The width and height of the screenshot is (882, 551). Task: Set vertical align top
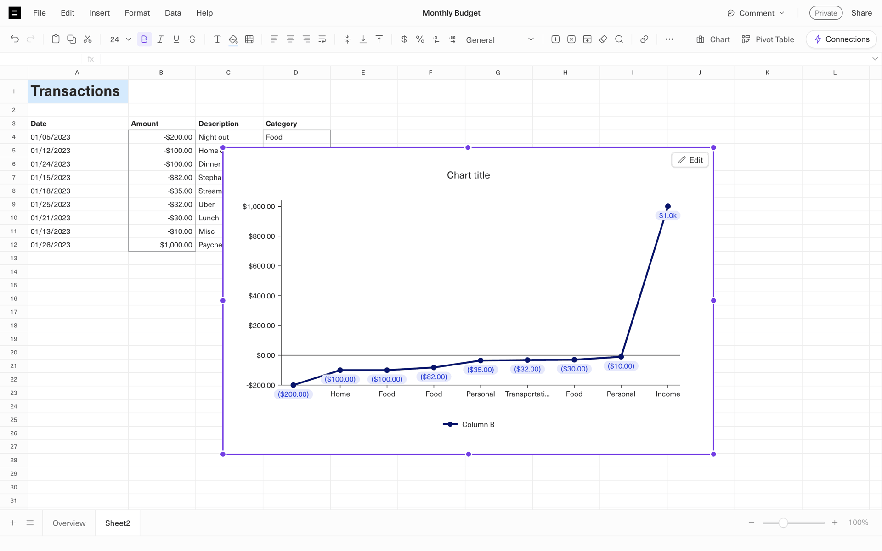[379, 39]
